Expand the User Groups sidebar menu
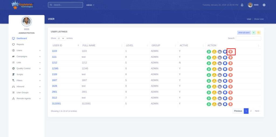276x137 pixels. (26, 92)
